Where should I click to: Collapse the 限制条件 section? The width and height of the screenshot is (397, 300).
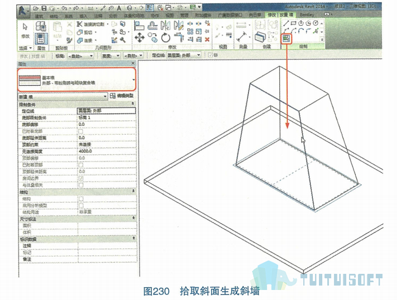point(133,104)
